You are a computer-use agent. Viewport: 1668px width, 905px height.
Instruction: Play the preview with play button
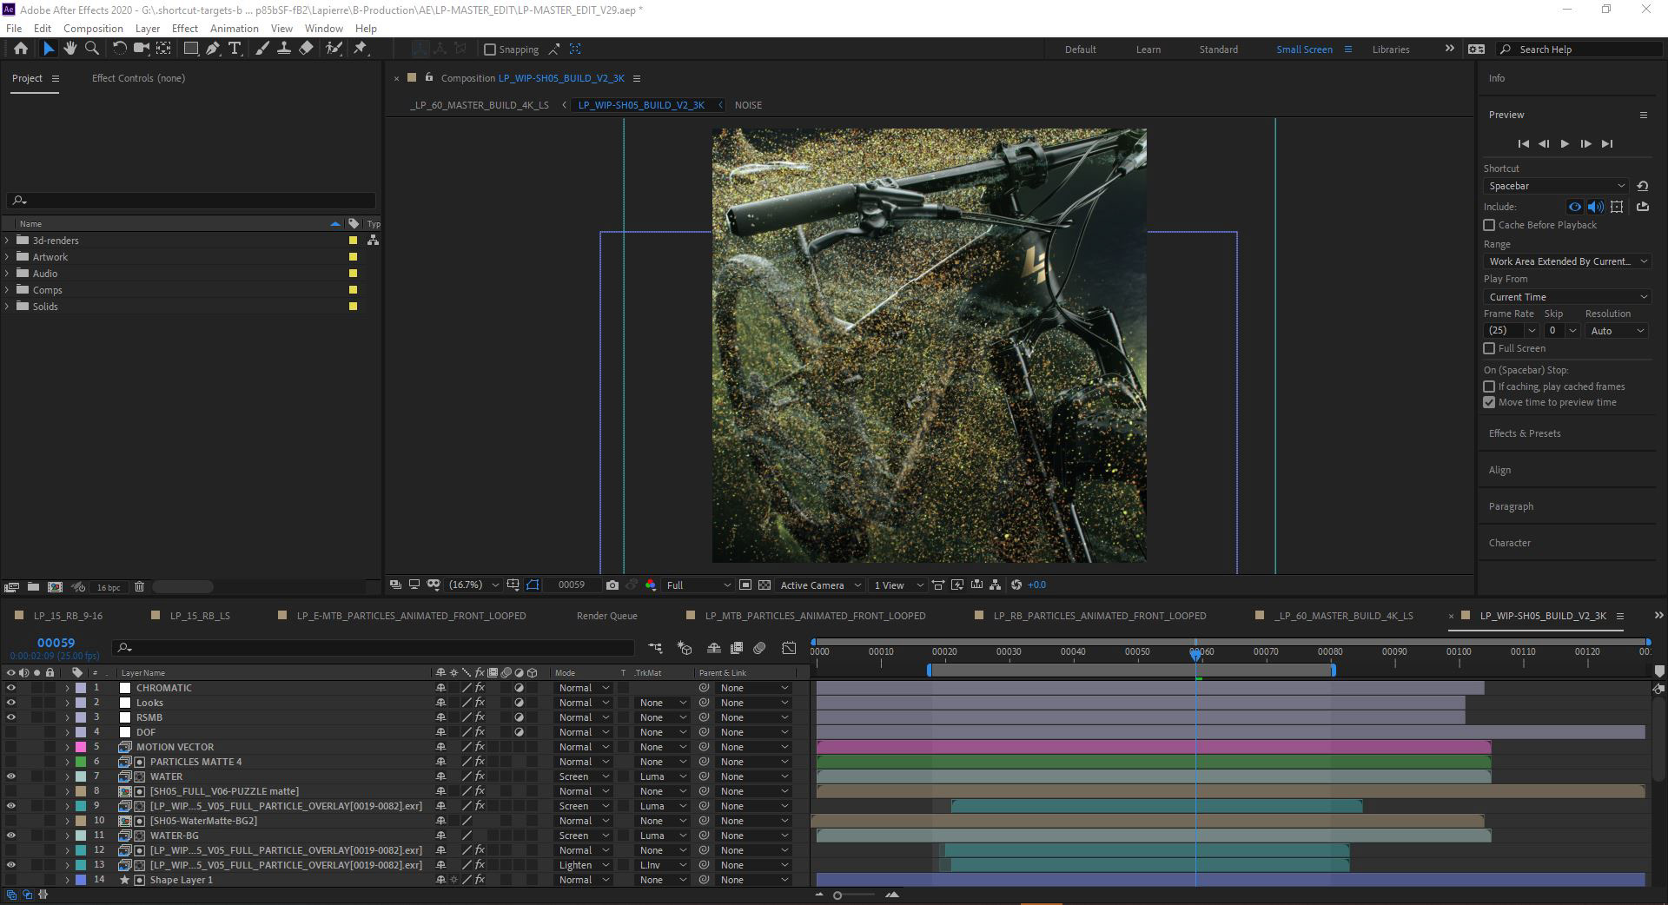(1565, 144)
